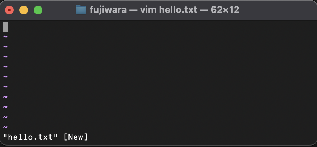Click the [New] indicator in status line
This screenshot has height=147, width=317.
tap(76, 137)
